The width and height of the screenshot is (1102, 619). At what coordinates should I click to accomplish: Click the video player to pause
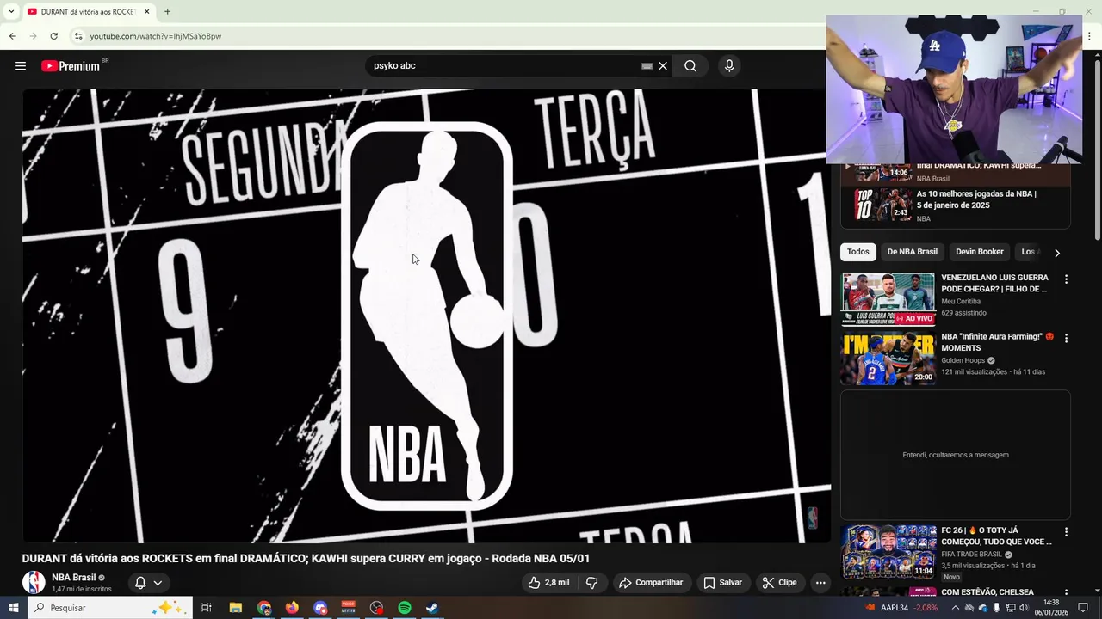[x=426, y=316]
